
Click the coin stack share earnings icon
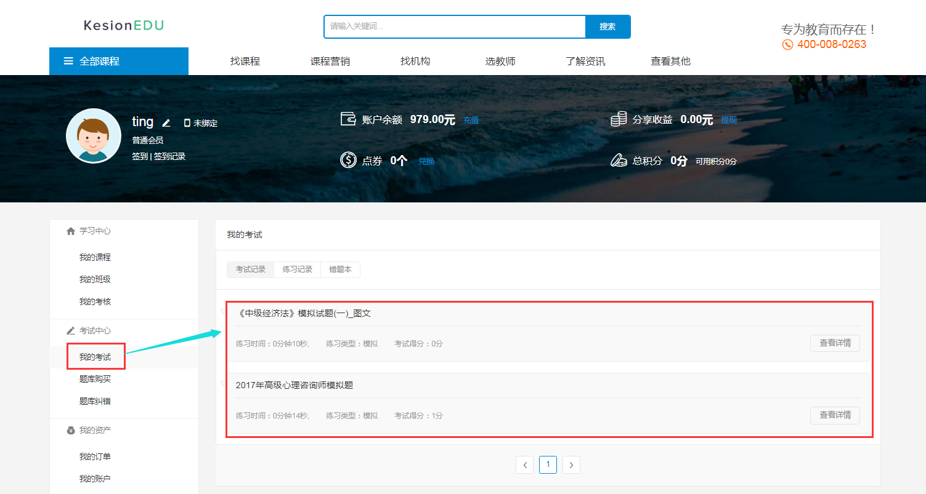(x=619, y=119)
